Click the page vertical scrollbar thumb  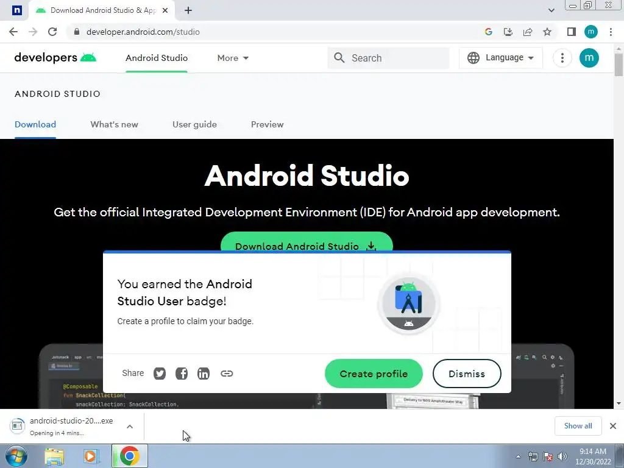619,63
